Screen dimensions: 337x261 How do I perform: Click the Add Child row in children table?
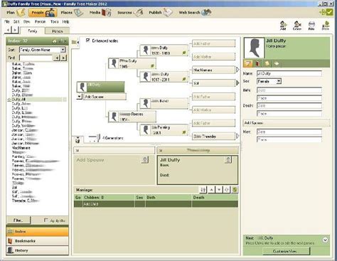pos(156,204)
